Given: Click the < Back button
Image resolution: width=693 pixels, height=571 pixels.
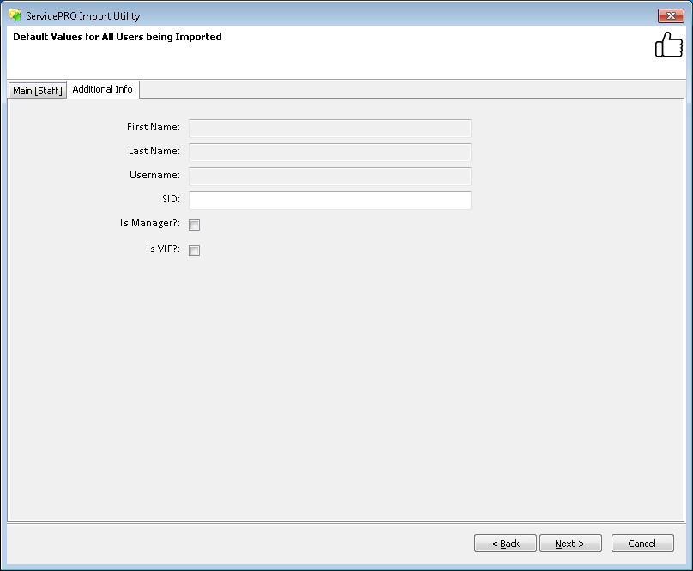Looking at the screenshot, I should pyautogui.click(x=505, y=543).
